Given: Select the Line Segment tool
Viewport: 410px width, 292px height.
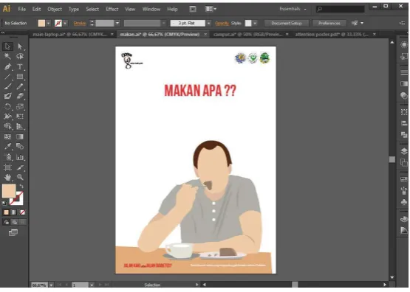Looking at the screenshot, I should 7,77.
